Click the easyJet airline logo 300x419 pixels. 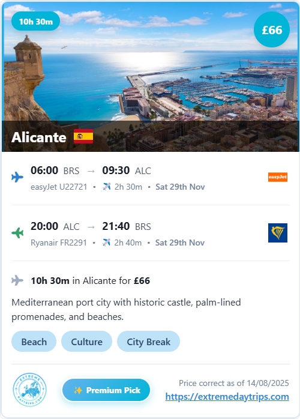(278, 177)
